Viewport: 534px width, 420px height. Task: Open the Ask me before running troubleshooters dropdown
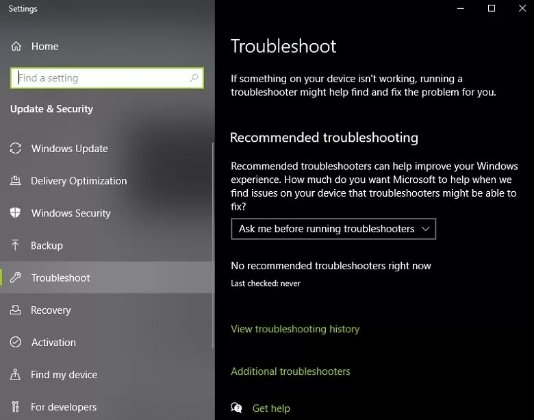pyautogui.click(x=333, y=229)
